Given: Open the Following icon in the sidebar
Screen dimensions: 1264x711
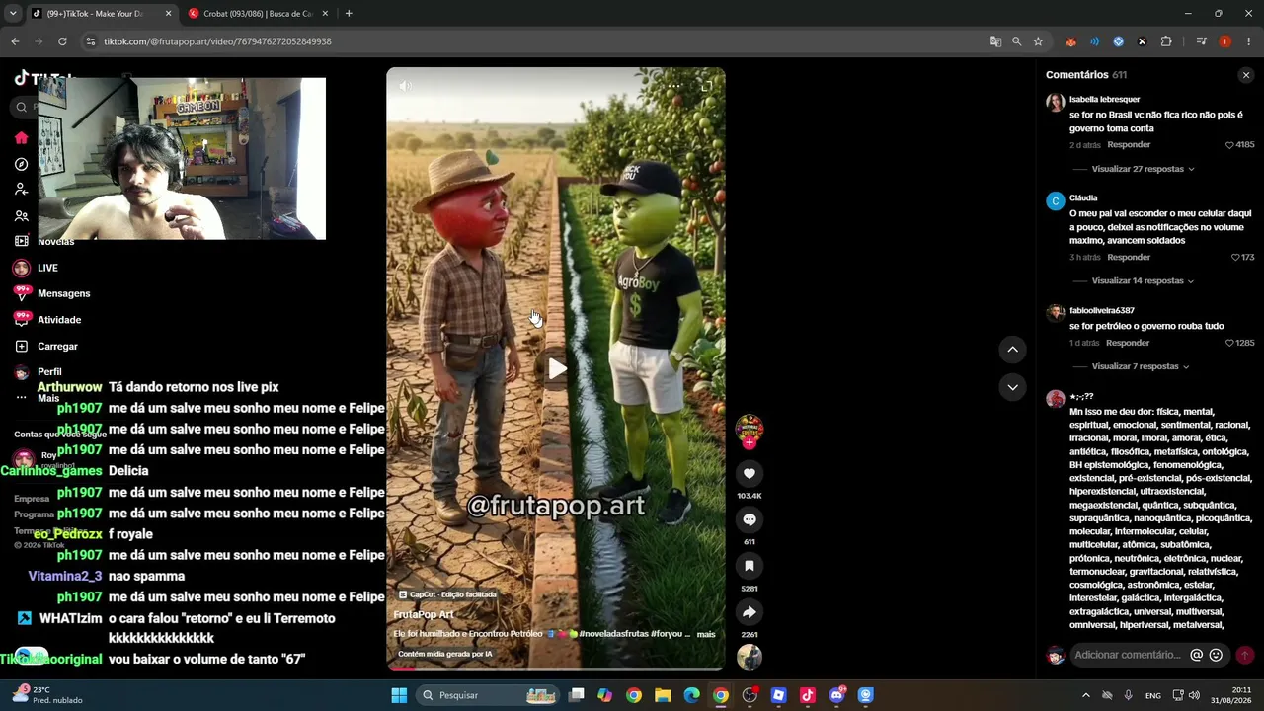Looking at the screenshot, I should 21,190.
